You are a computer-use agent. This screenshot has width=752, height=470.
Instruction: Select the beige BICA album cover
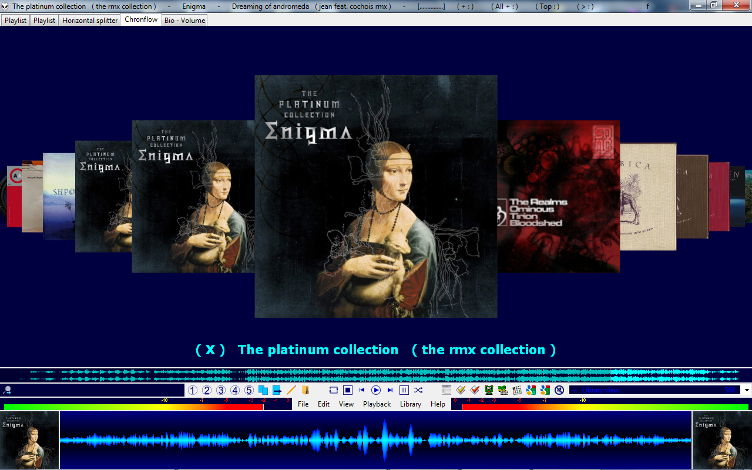coord(648,197)
